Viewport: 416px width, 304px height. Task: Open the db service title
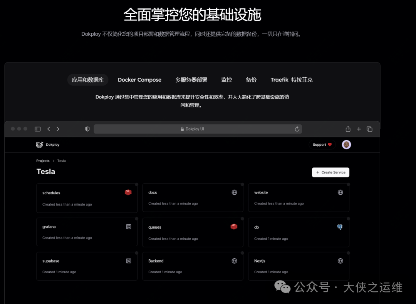(257, 227)
